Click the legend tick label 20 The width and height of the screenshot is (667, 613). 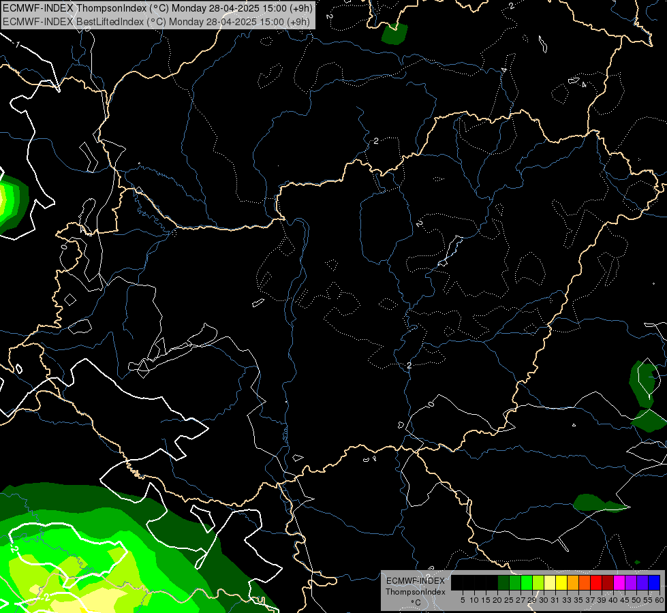click(x=497, y=600)
